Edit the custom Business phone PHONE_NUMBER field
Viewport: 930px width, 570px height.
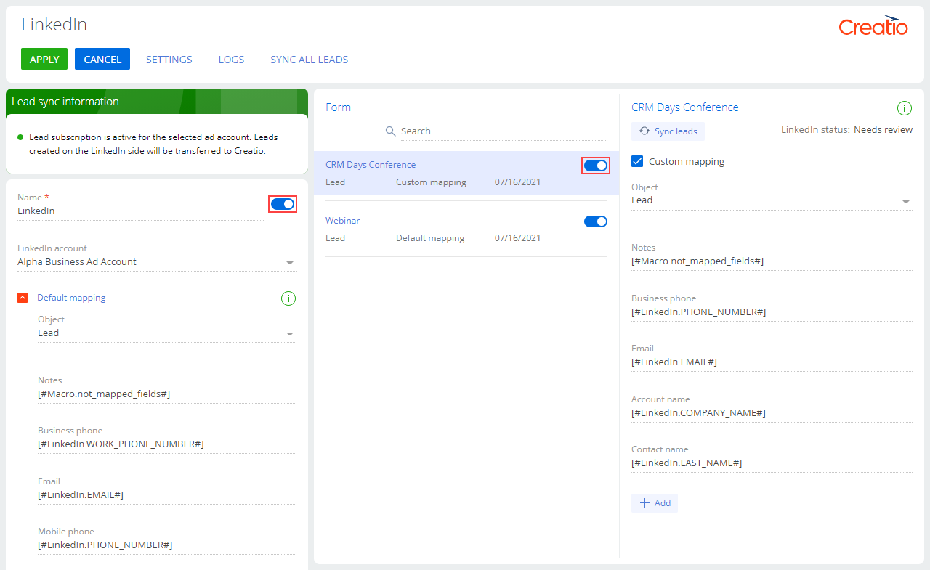(x=772, y=312)
